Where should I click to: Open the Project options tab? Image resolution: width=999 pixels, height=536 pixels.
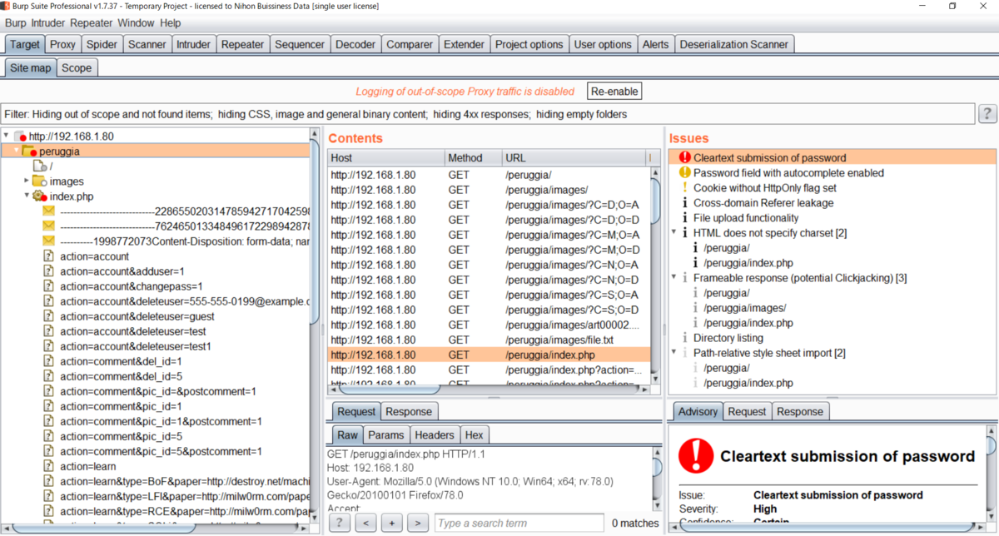pos(529,44)
